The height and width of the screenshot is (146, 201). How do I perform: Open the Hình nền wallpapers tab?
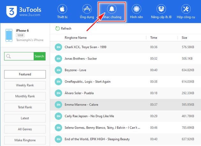click(x=136, y=12)
